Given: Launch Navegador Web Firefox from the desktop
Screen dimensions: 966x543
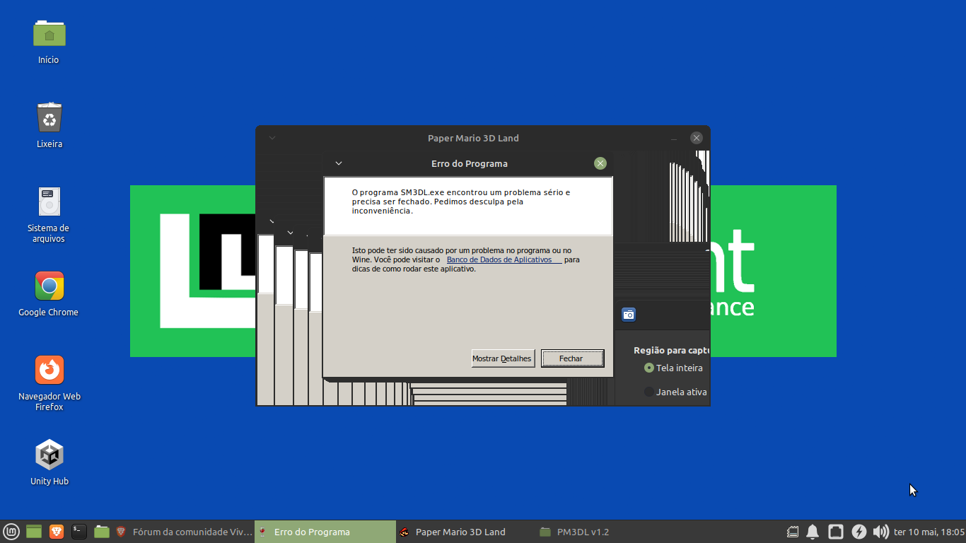Looking at the screenshot, I should pyautogui.click(x=49, y=370).
